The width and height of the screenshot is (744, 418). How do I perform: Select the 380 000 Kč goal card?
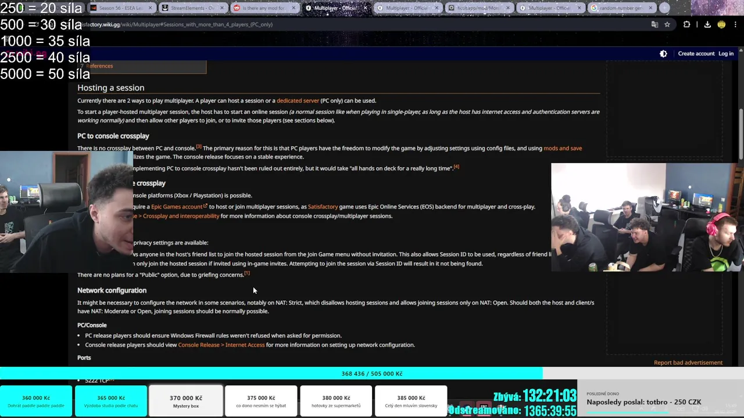tap(336, 401)
